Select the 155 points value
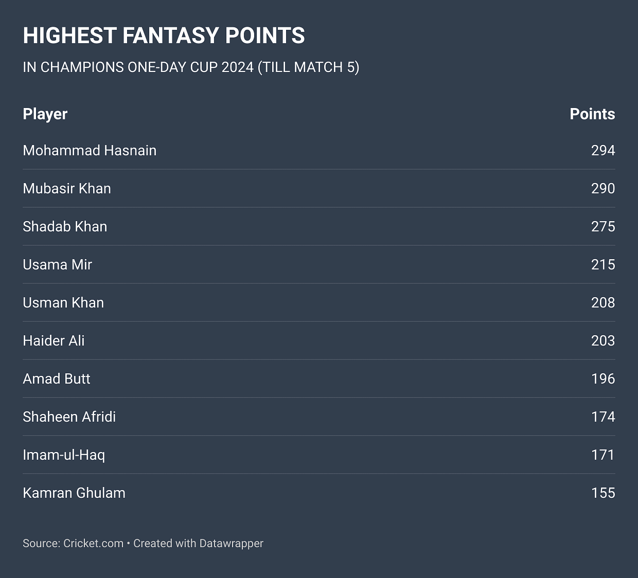This screenshot has width=638, height=578. [x=602, y=493]
